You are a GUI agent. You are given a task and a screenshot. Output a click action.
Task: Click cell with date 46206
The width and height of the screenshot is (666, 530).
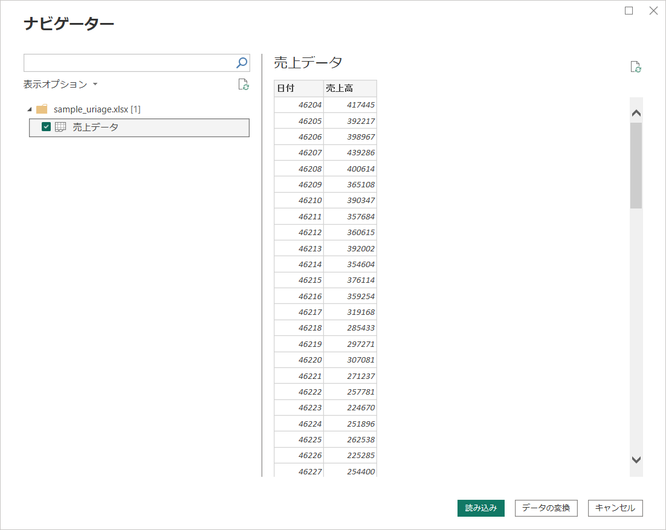click(299, 137)
